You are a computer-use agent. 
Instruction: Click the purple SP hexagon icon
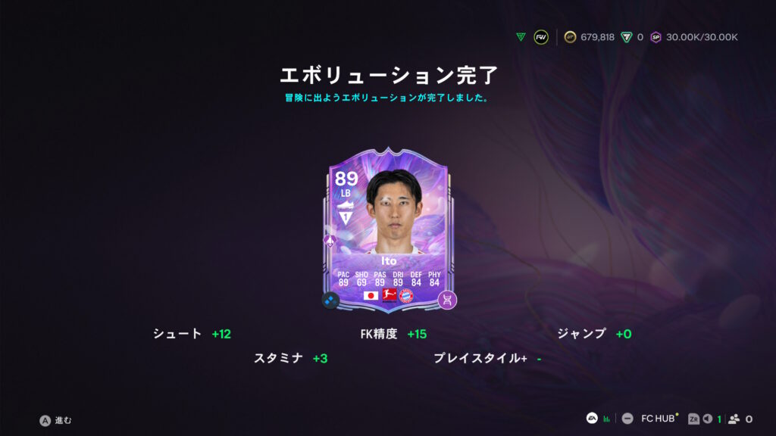coord(656,37)
